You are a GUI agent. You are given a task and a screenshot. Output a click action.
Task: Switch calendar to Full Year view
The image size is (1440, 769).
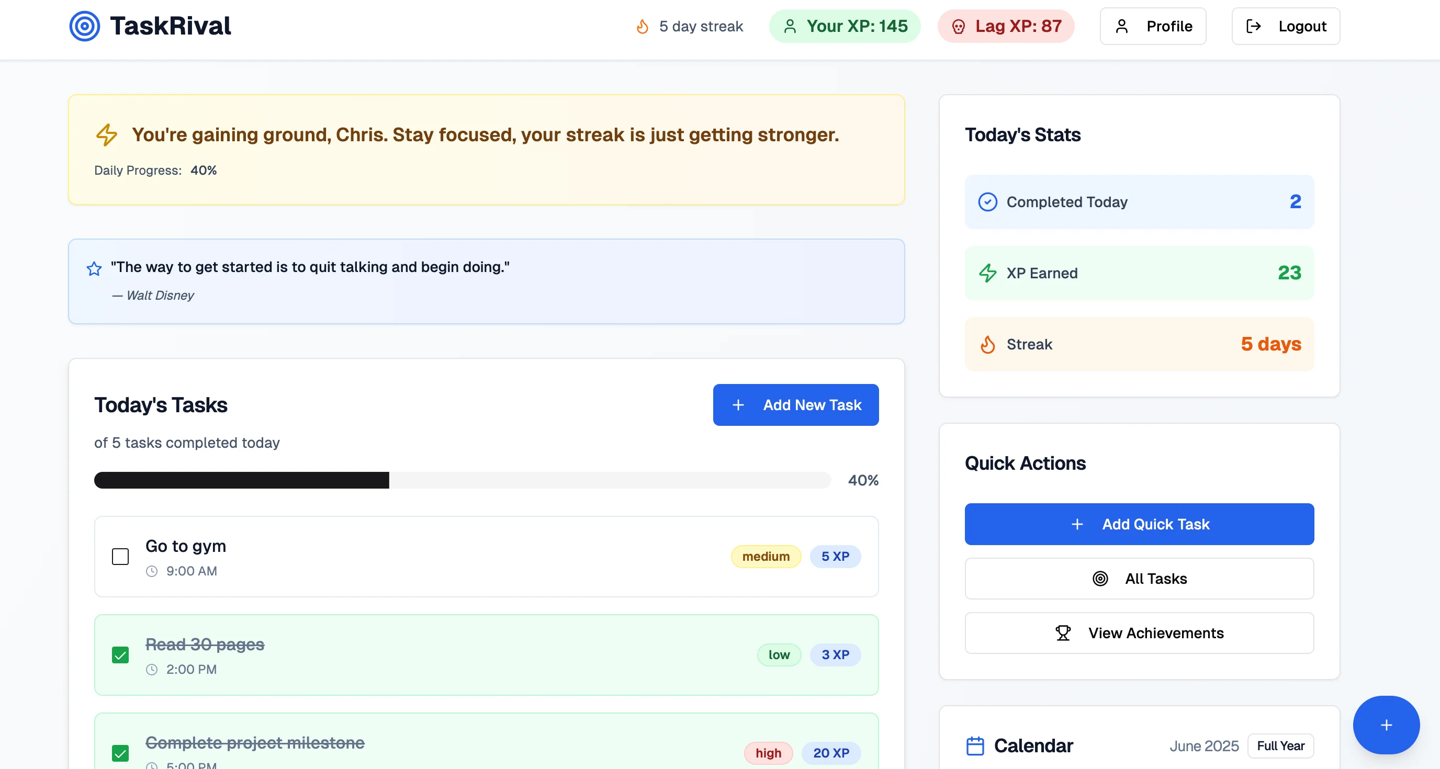click(1280, 745)
